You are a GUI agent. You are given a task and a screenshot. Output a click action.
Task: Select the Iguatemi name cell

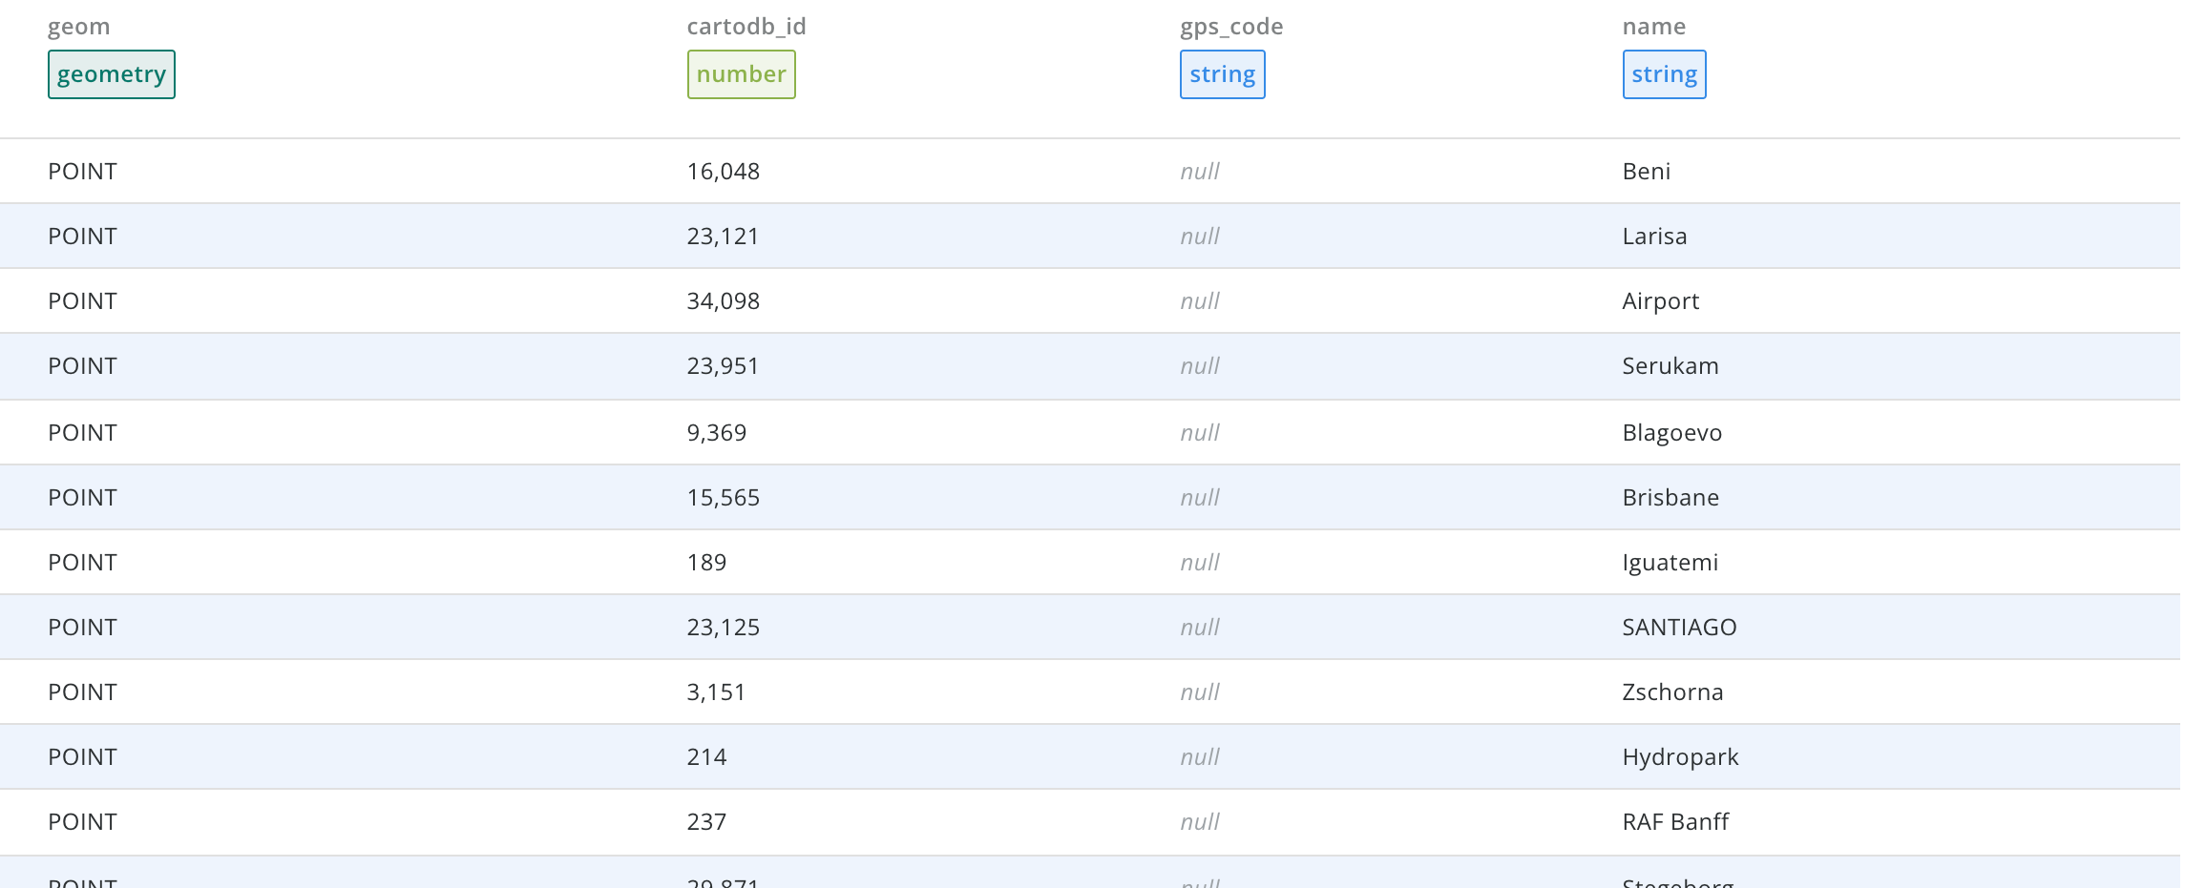1670,563
